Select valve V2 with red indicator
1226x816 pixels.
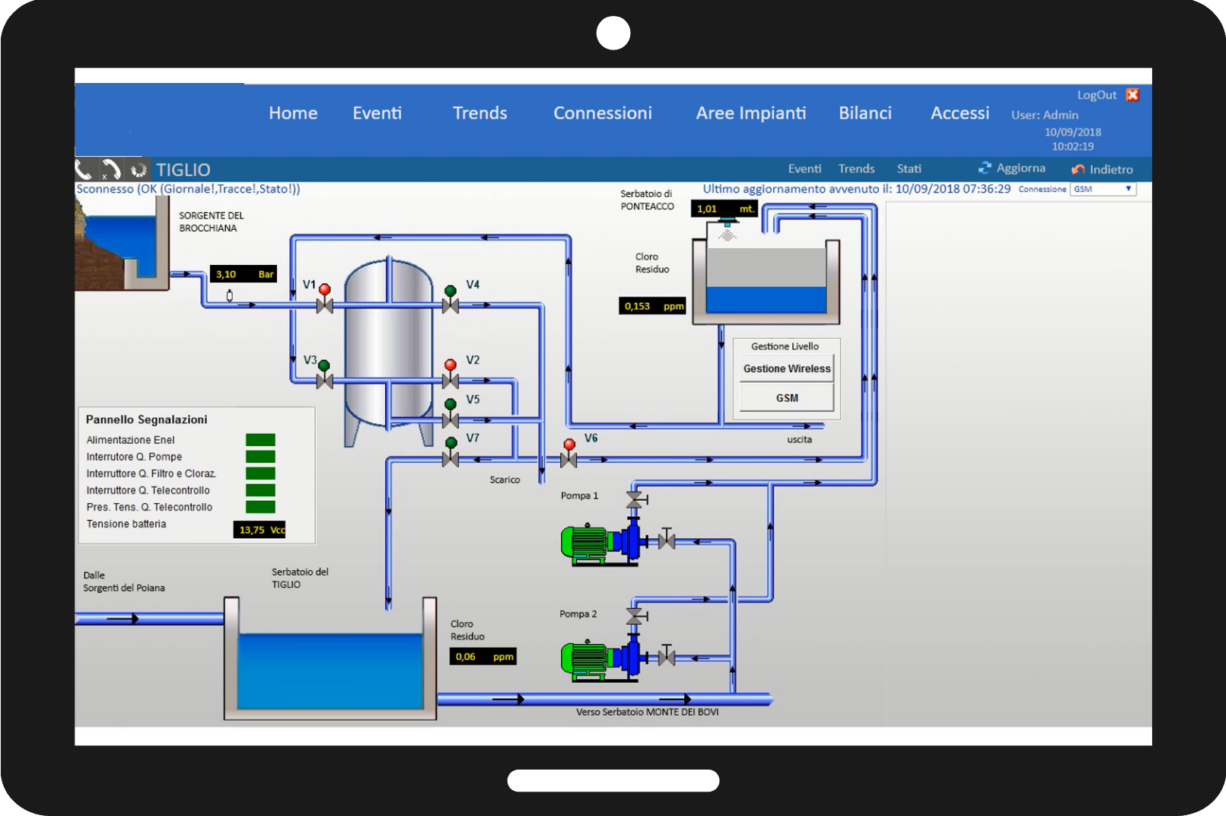(451, 374)
